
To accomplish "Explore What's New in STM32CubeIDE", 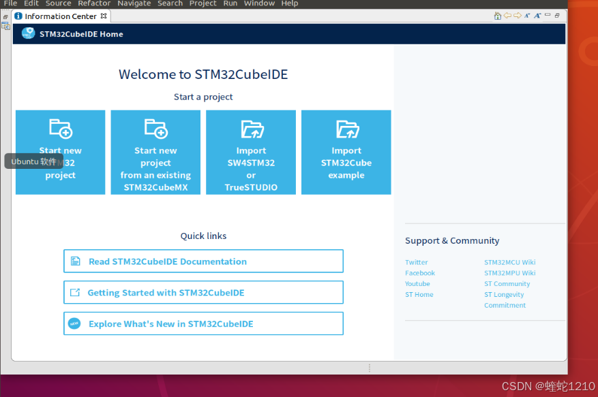I will point(203,323).
